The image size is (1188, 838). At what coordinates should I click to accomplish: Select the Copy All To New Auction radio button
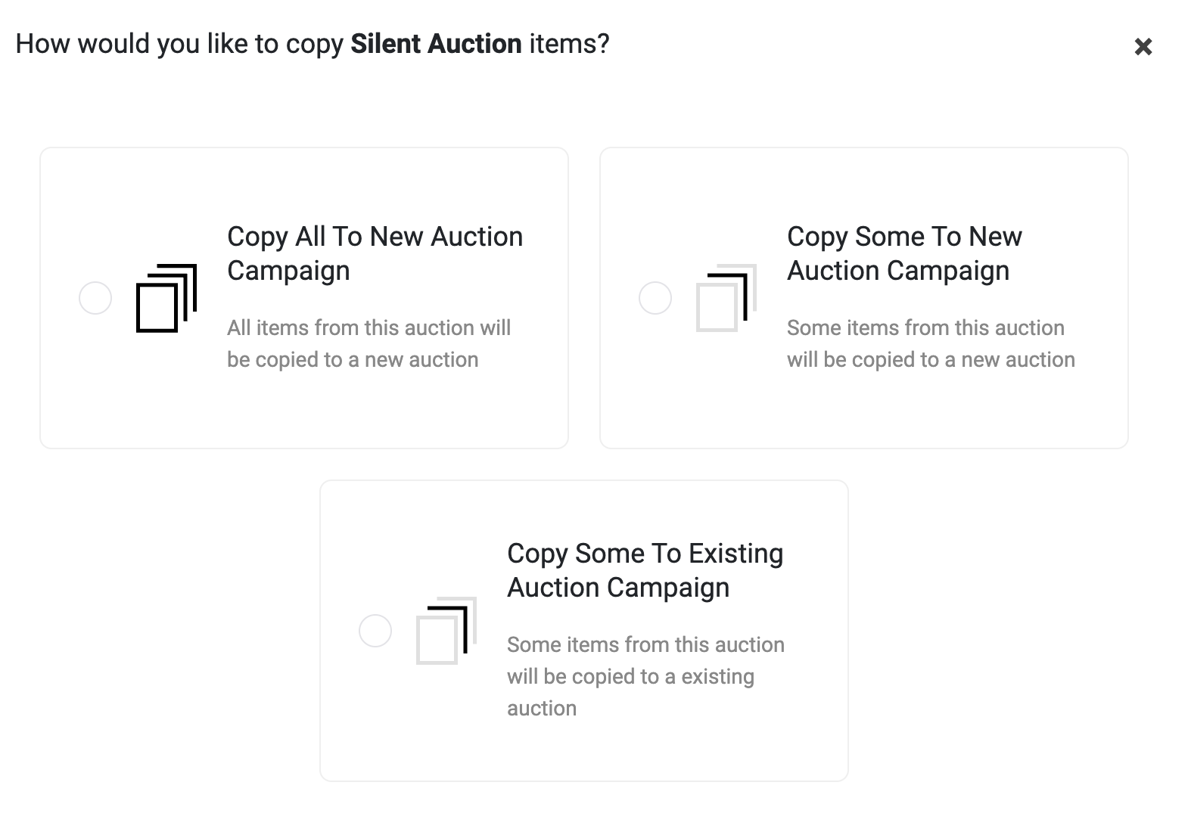click(x=95, y=298)
